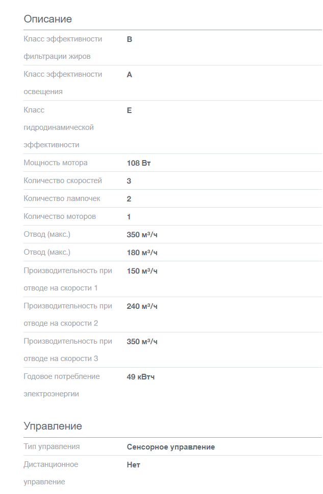Click the "Годовое потребление электроэнергии" label
Screen dimensions: 323x494
[61, 385]
